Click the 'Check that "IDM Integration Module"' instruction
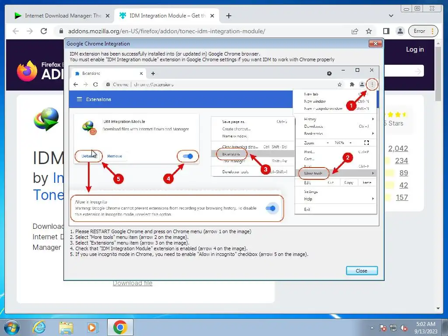This screenshot has height=336, width=448. (158, 248)
